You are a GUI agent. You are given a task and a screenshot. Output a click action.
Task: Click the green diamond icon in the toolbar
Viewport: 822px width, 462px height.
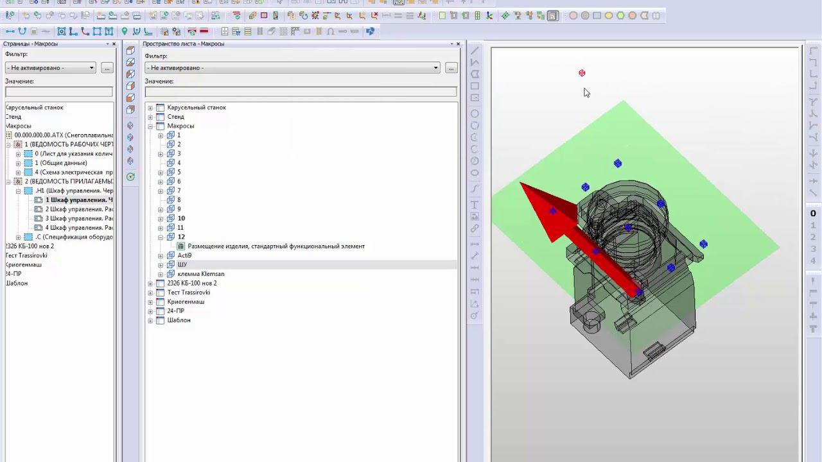point(505,15)
